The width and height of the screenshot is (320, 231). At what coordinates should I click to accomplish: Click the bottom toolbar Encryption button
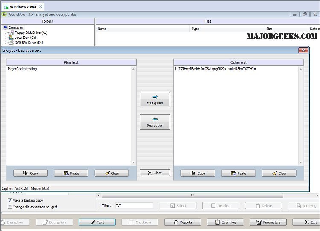(15, 222)
